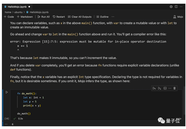Open notebook settings gear icon
Screen dimensions: 186x129
click(x=171, y=6)
